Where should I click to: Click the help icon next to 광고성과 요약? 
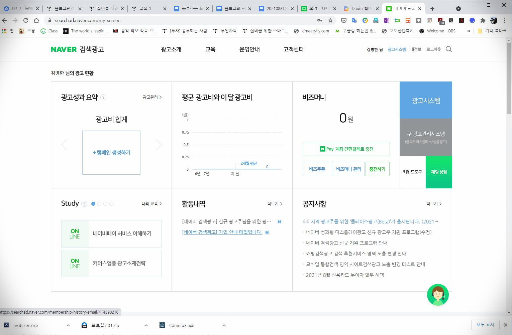[103, 97]
